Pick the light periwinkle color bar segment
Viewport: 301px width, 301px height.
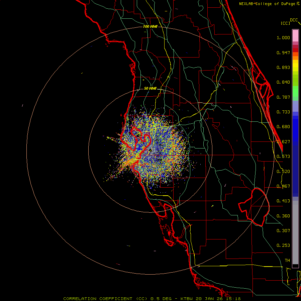tap(295, 106)
